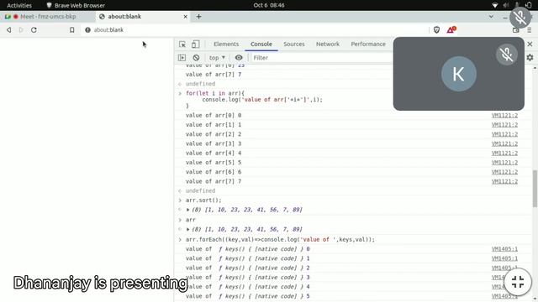Viewport: 538px width, 302px height.
Task: Switch to the Performance tab
Action: pyautogui.click(x=368, y=44)
